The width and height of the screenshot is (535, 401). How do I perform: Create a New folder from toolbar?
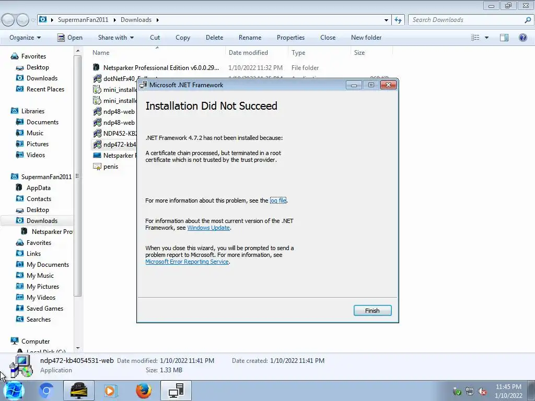click(366, 38)
